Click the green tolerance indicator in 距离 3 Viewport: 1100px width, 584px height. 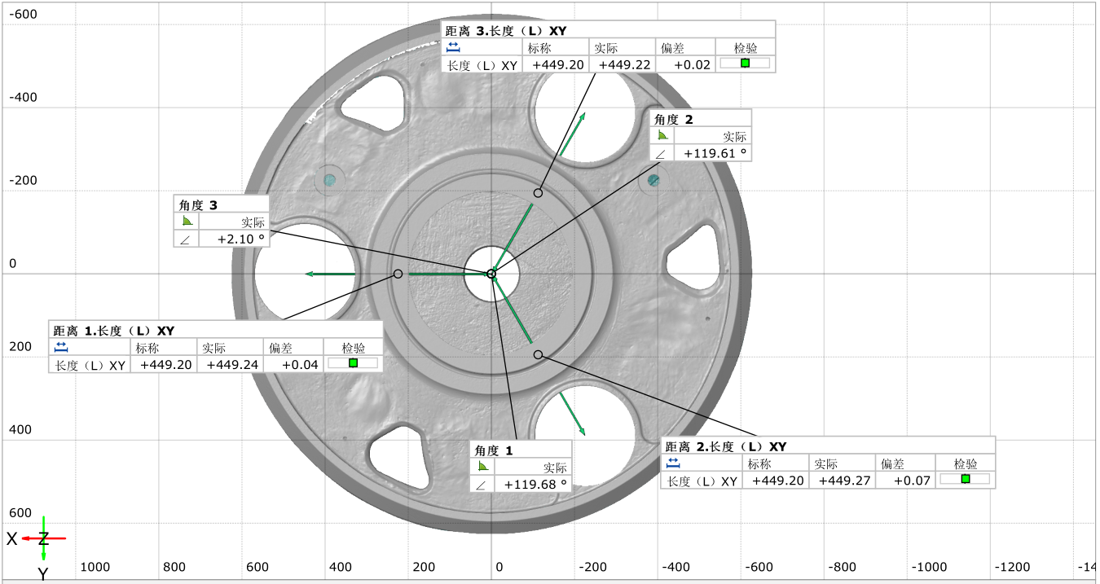(x=745, y=64)
